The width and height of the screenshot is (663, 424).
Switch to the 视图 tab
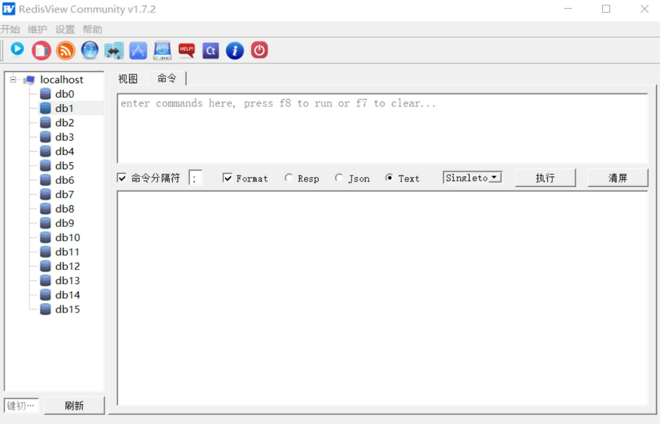click(x=128, y=79)
